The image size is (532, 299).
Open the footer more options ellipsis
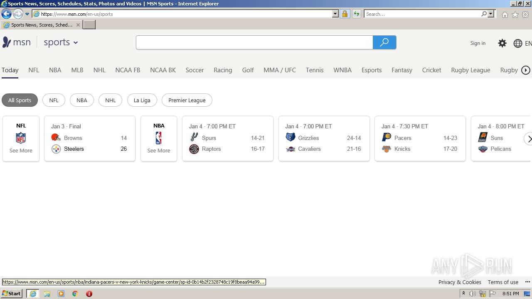point(527,282)
